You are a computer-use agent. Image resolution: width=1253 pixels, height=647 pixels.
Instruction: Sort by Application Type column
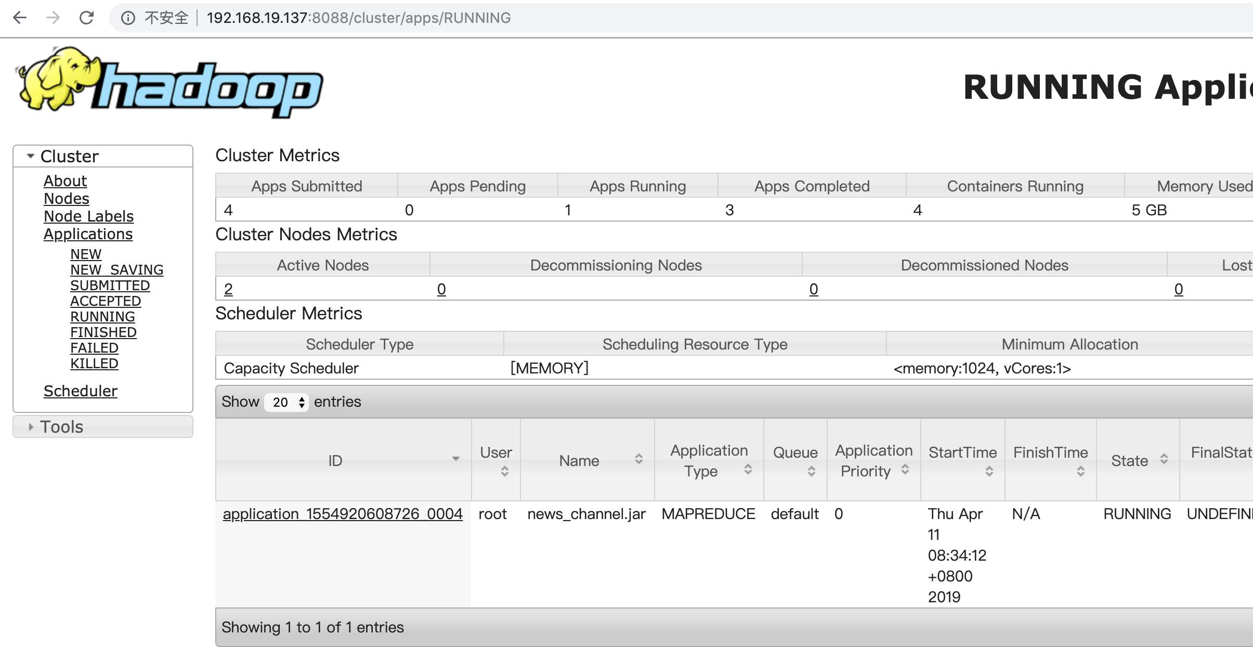[x=748, y=470]
